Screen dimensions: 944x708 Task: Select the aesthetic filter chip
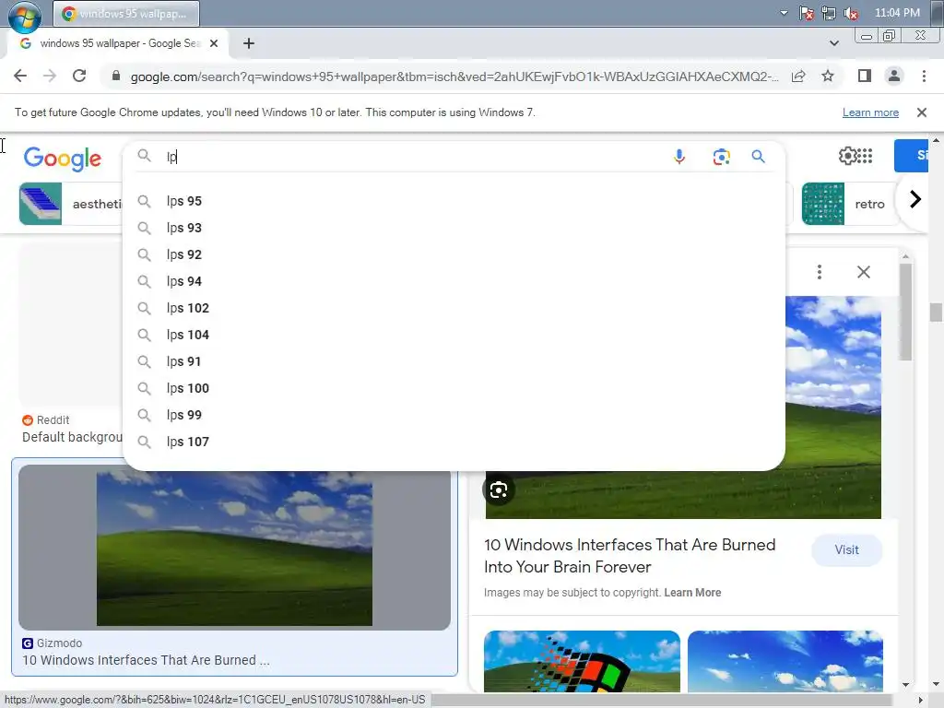tap(71, 204)
